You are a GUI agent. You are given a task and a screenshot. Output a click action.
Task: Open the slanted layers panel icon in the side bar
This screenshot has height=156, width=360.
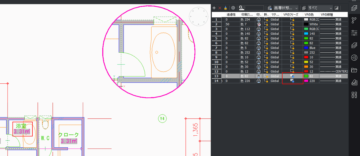(x=354, y=45)
